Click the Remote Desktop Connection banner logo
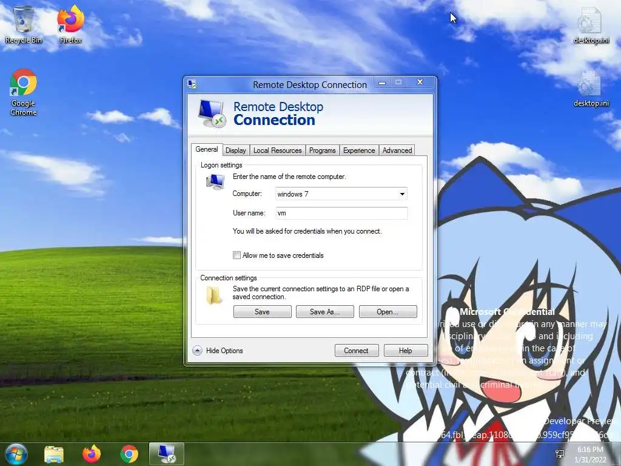 [212, 113]
